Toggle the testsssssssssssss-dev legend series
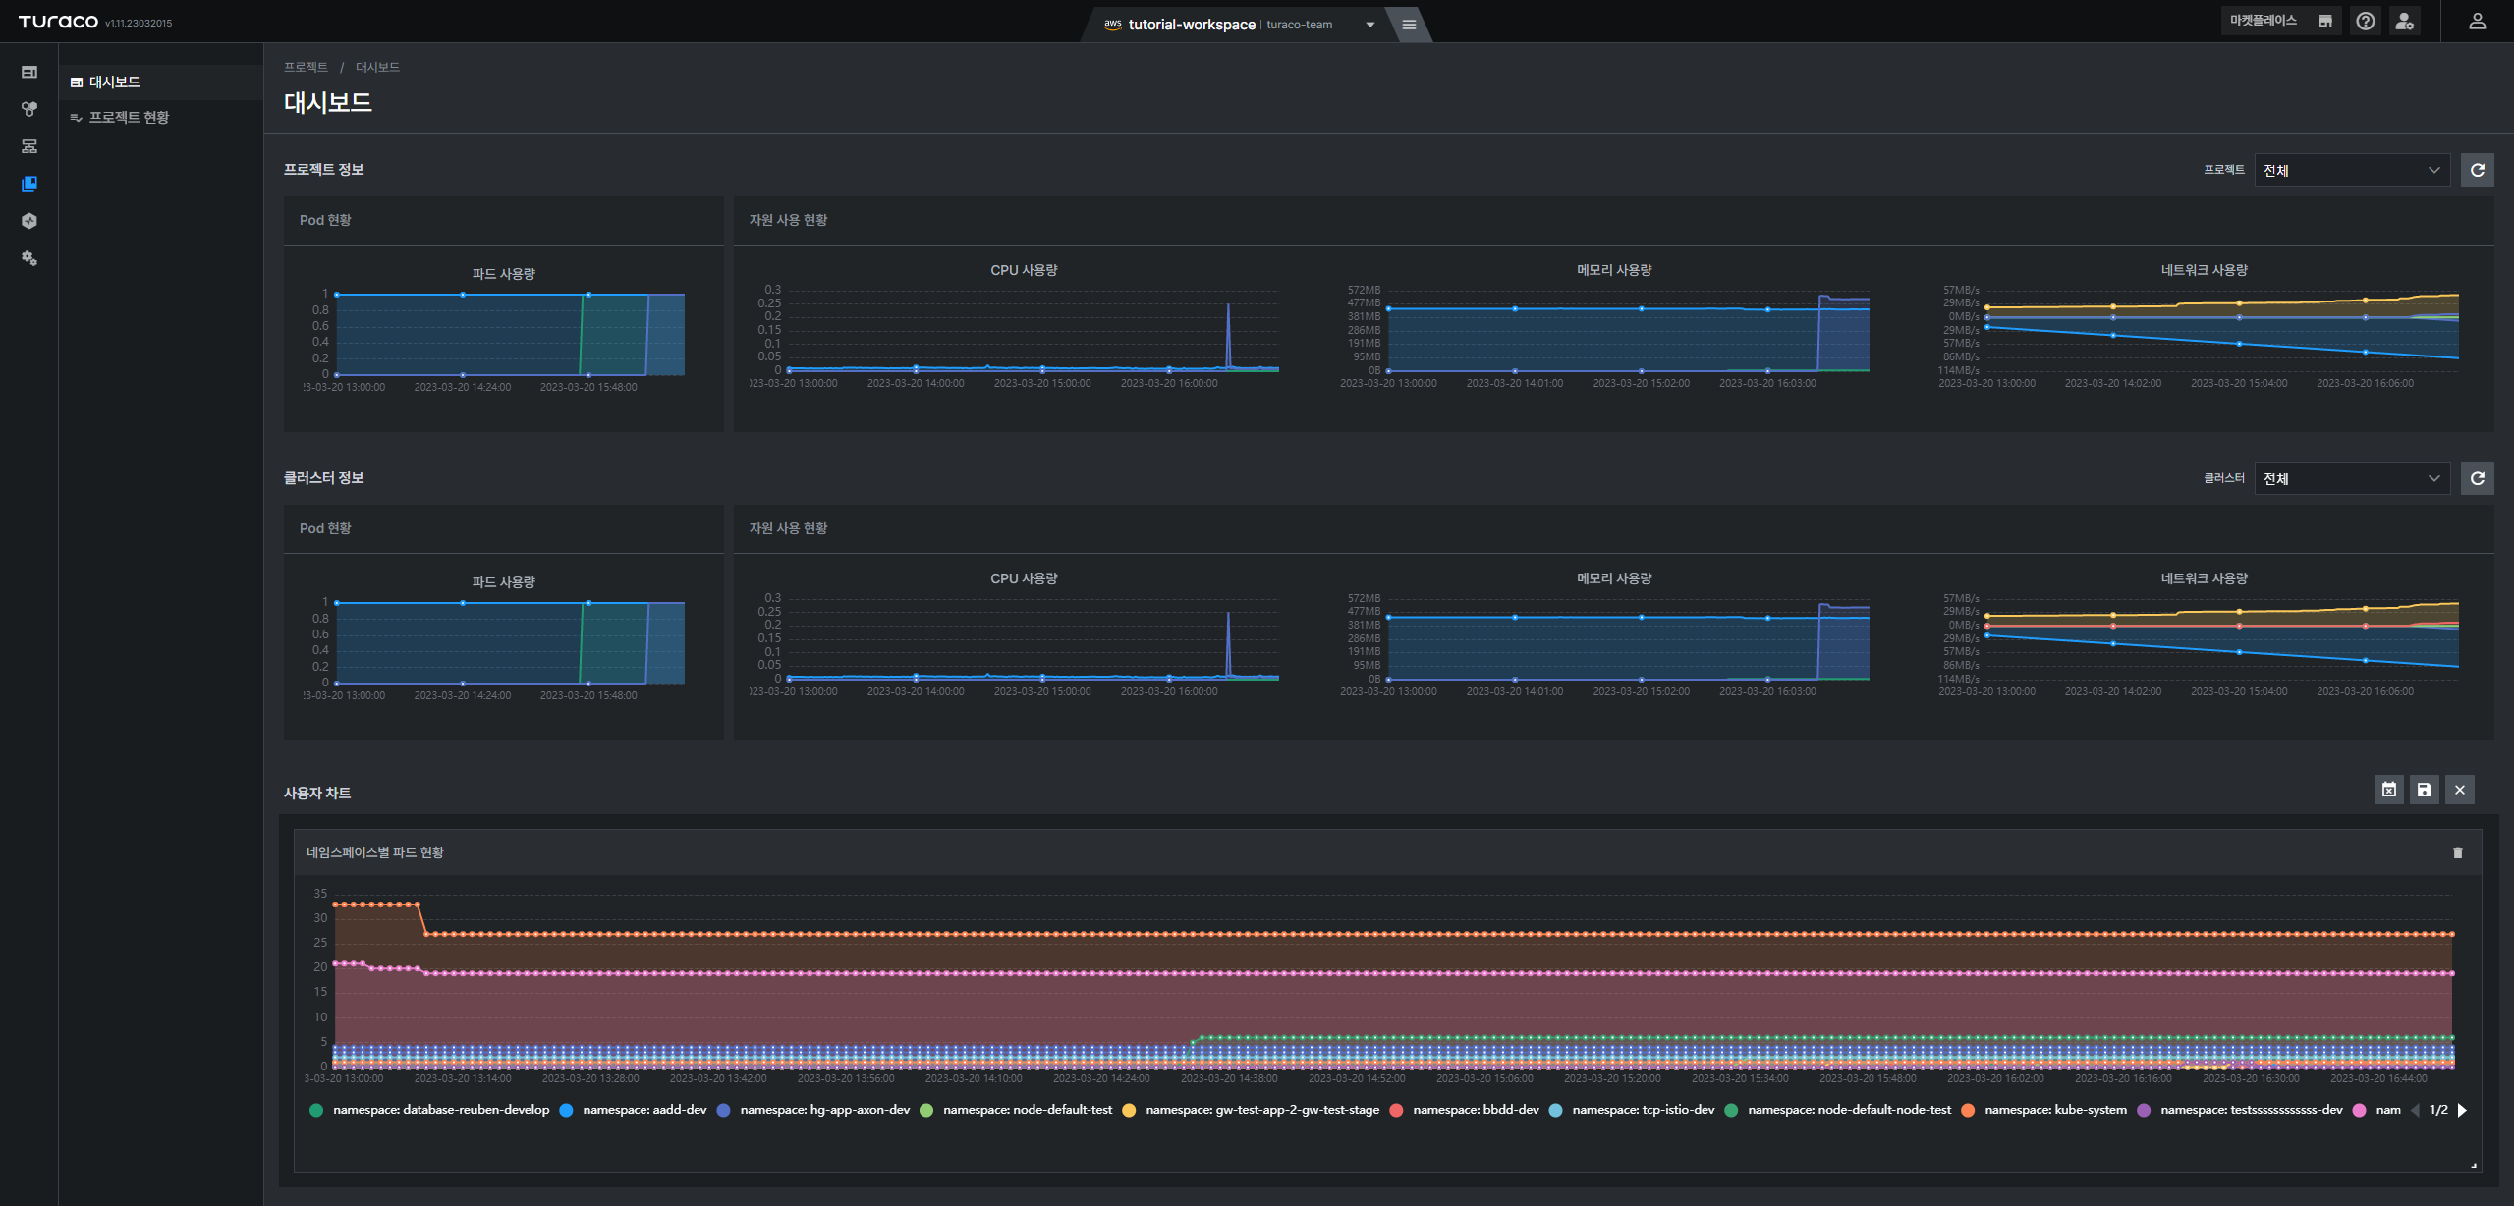 [2240, 1110]
